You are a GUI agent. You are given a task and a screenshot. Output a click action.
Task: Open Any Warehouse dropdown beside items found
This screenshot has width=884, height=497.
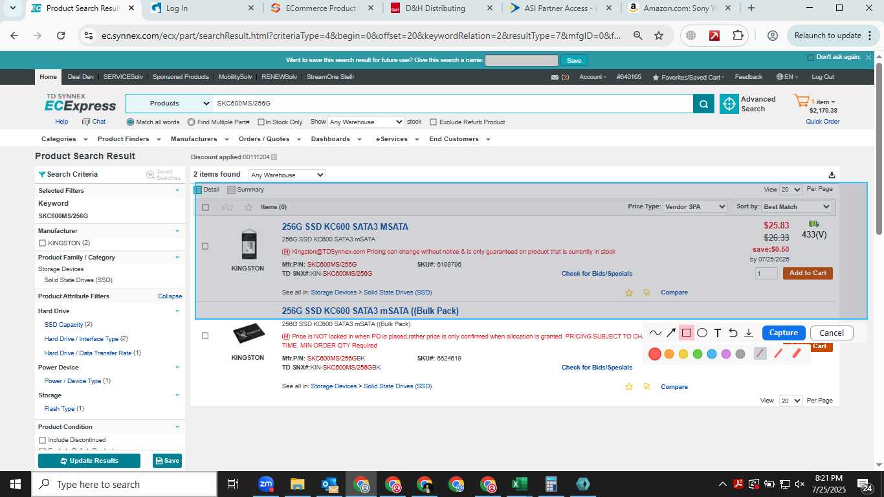pyautogui.click(x=287, y=175)
